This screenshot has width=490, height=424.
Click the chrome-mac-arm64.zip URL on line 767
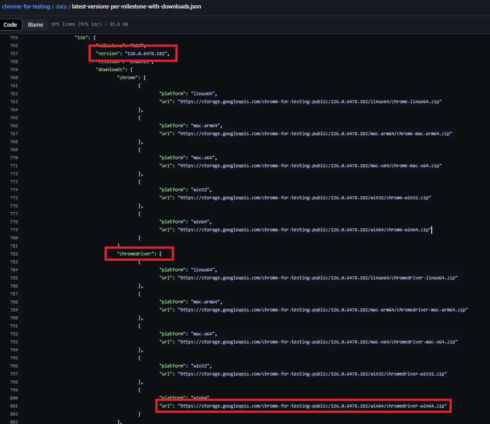(315, 133)
